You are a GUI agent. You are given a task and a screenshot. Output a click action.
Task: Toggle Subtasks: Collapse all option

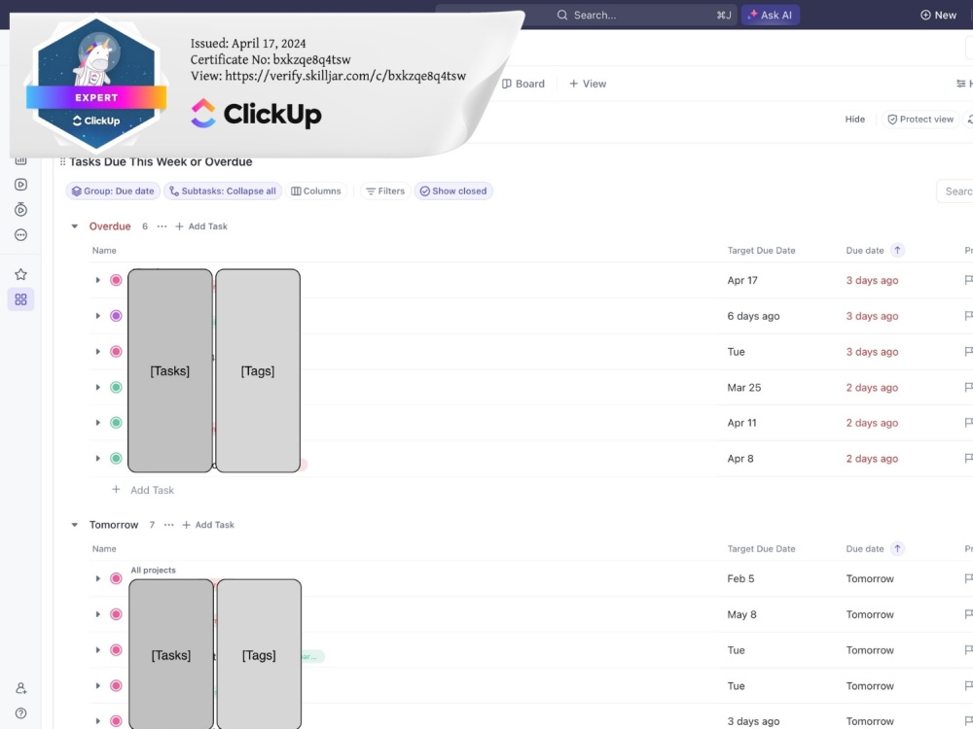point(224,191)
